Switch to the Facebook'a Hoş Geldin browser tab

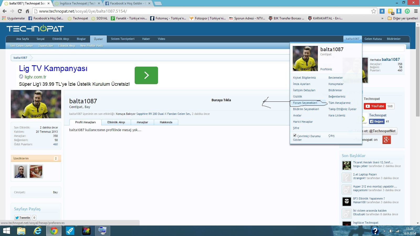(x=128, y=3)
